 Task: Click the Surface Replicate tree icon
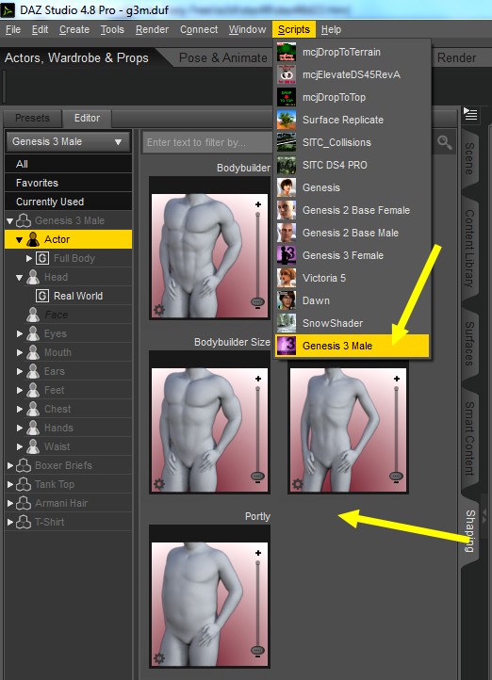pyautogui.click(x=287, y=120)
